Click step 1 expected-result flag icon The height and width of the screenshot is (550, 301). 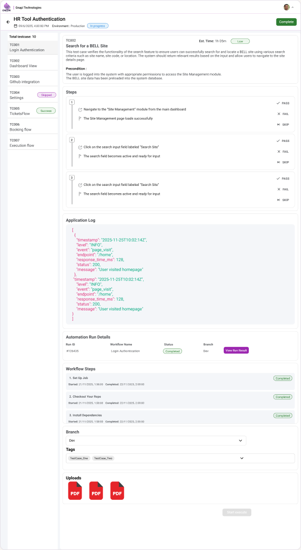pos(80,119)
